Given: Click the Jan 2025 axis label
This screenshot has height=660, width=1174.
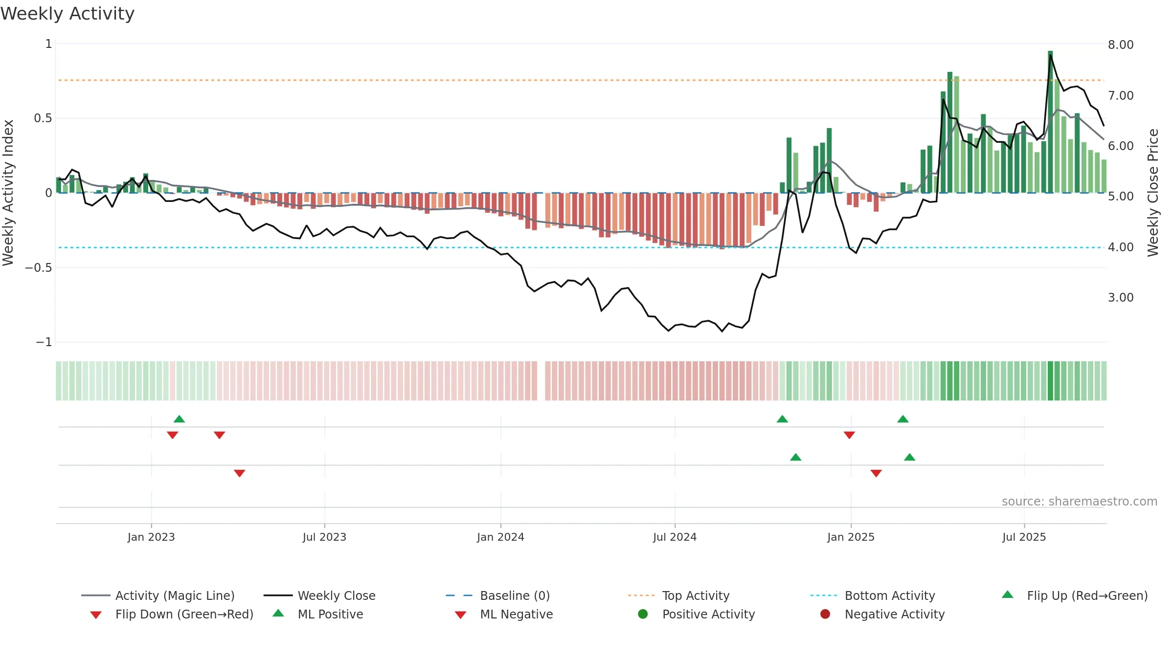Looking at the screenshot, I should pos(851,537).
